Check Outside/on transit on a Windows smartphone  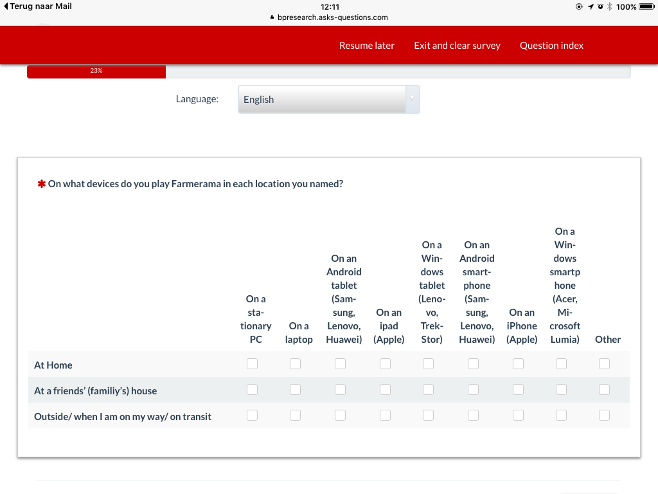562,416
